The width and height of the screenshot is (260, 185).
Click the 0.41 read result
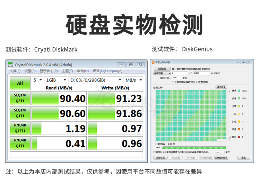pyautogui.click(x=59, y=143)
